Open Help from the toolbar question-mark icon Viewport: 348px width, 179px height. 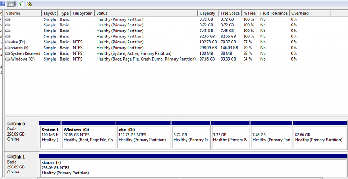pyautogui.click(x=3, y=4)
